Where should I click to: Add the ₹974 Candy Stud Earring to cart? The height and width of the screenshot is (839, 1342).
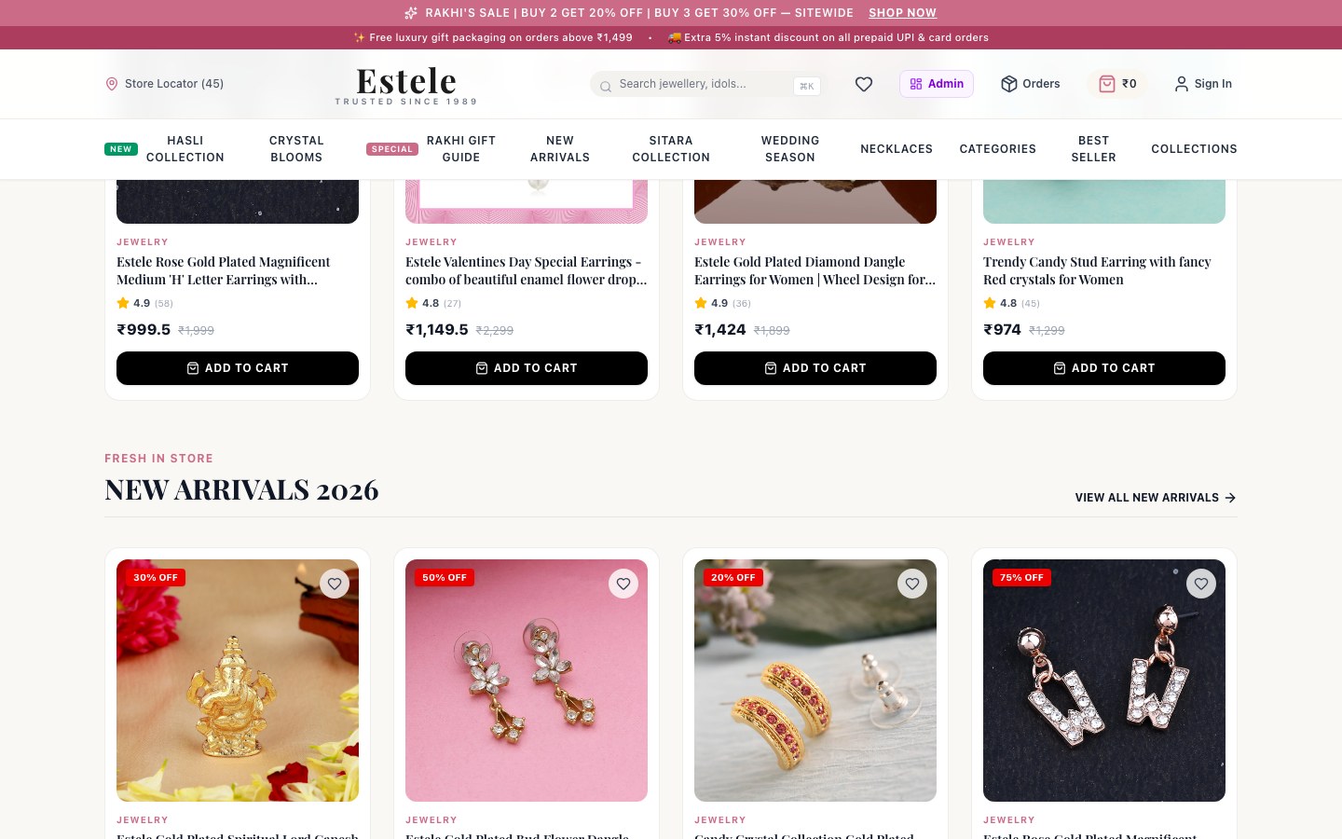(x=1104, y=368)
